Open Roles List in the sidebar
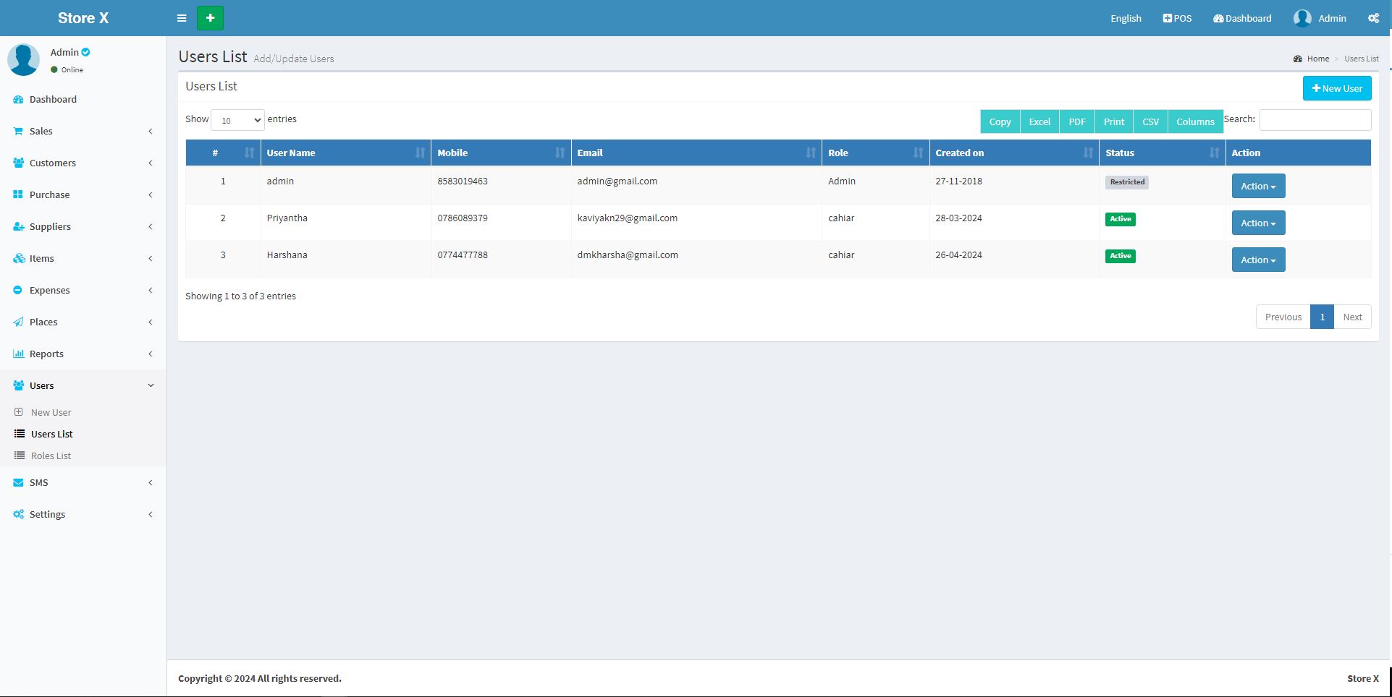1392x697 pixels. click(x=51, y=456)
